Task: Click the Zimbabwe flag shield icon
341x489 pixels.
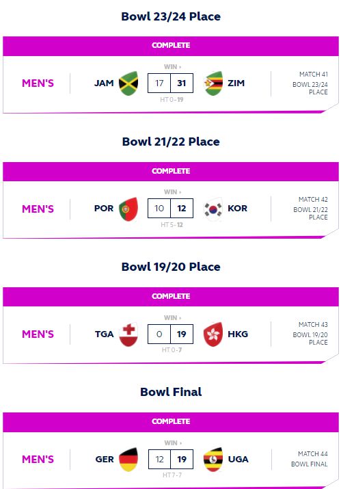Action: tap(213, 83)
